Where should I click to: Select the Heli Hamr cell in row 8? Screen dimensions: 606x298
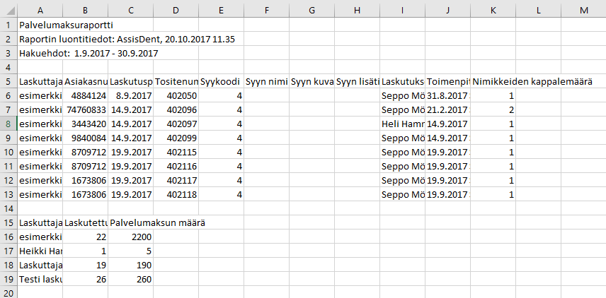point(402,124)
